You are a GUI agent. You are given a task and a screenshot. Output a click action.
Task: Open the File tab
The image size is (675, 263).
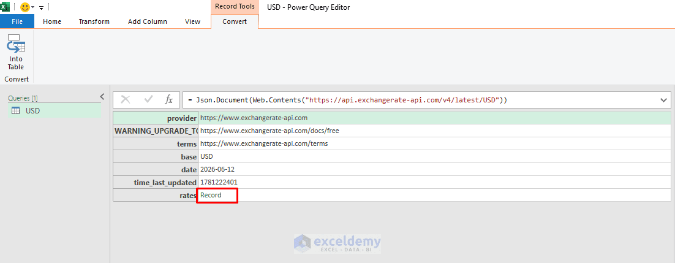click(x=17, y=21)
